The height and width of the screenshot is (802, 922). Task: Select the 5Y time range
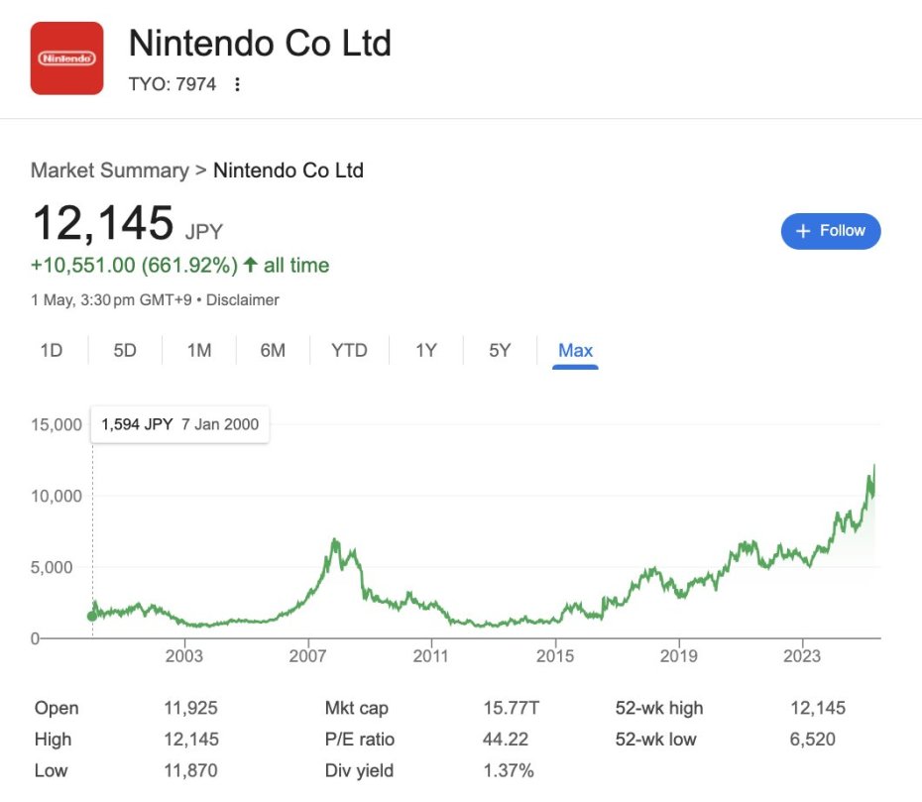500,350
